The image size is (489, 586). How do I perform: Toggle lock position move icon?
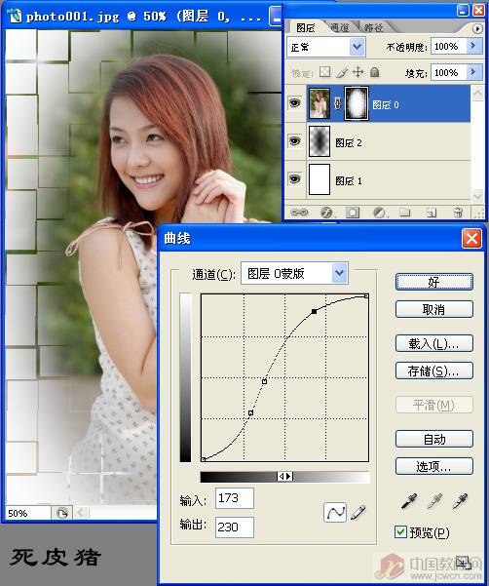[x=357, y=72]
